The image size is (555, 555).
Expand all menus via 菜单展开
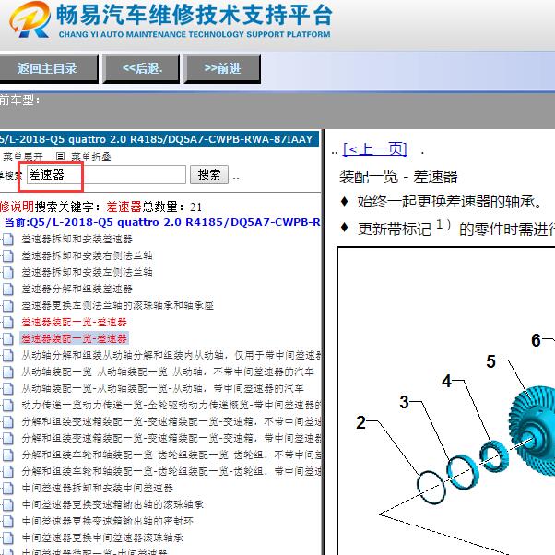pos(23,157)
